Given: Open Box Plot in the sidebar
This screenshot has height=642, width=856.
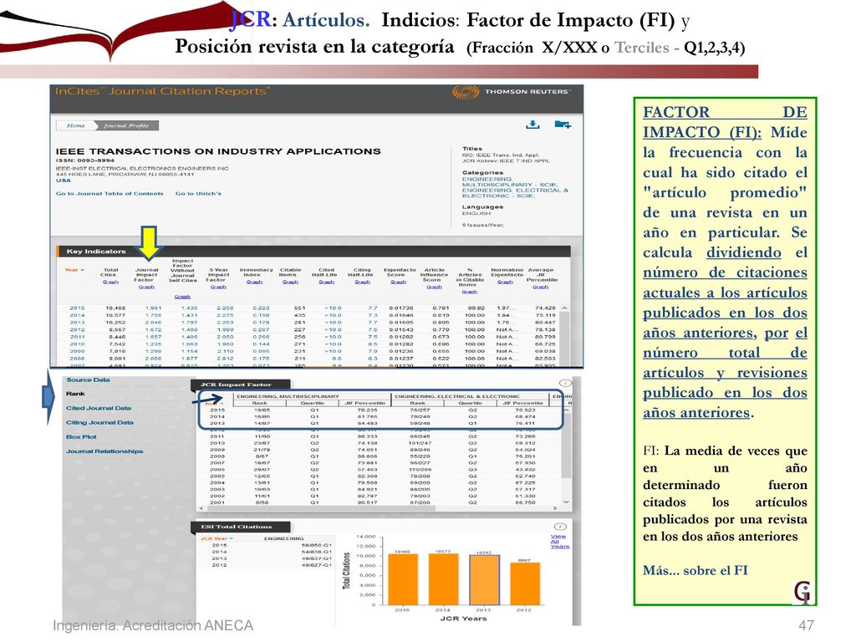Looking at the screenshot, I should (81, 436).
